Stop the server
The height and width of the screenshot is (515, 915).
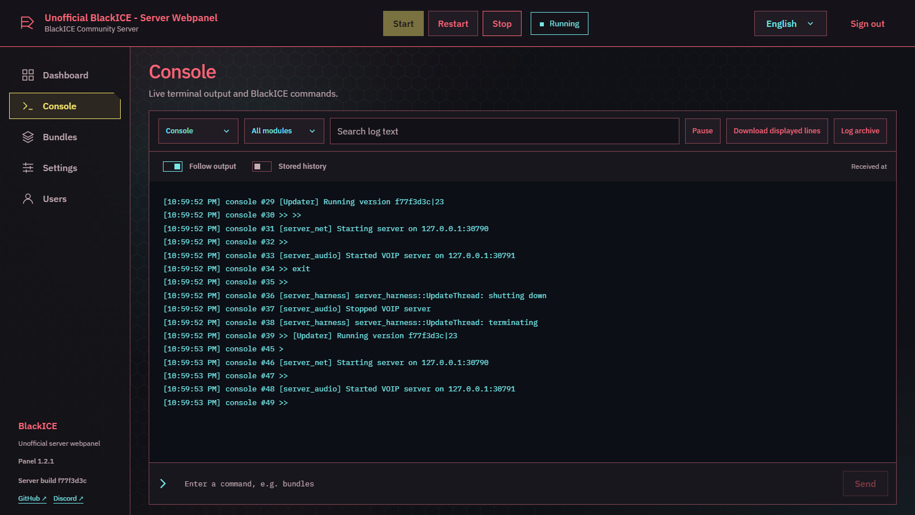click(502, 23)
